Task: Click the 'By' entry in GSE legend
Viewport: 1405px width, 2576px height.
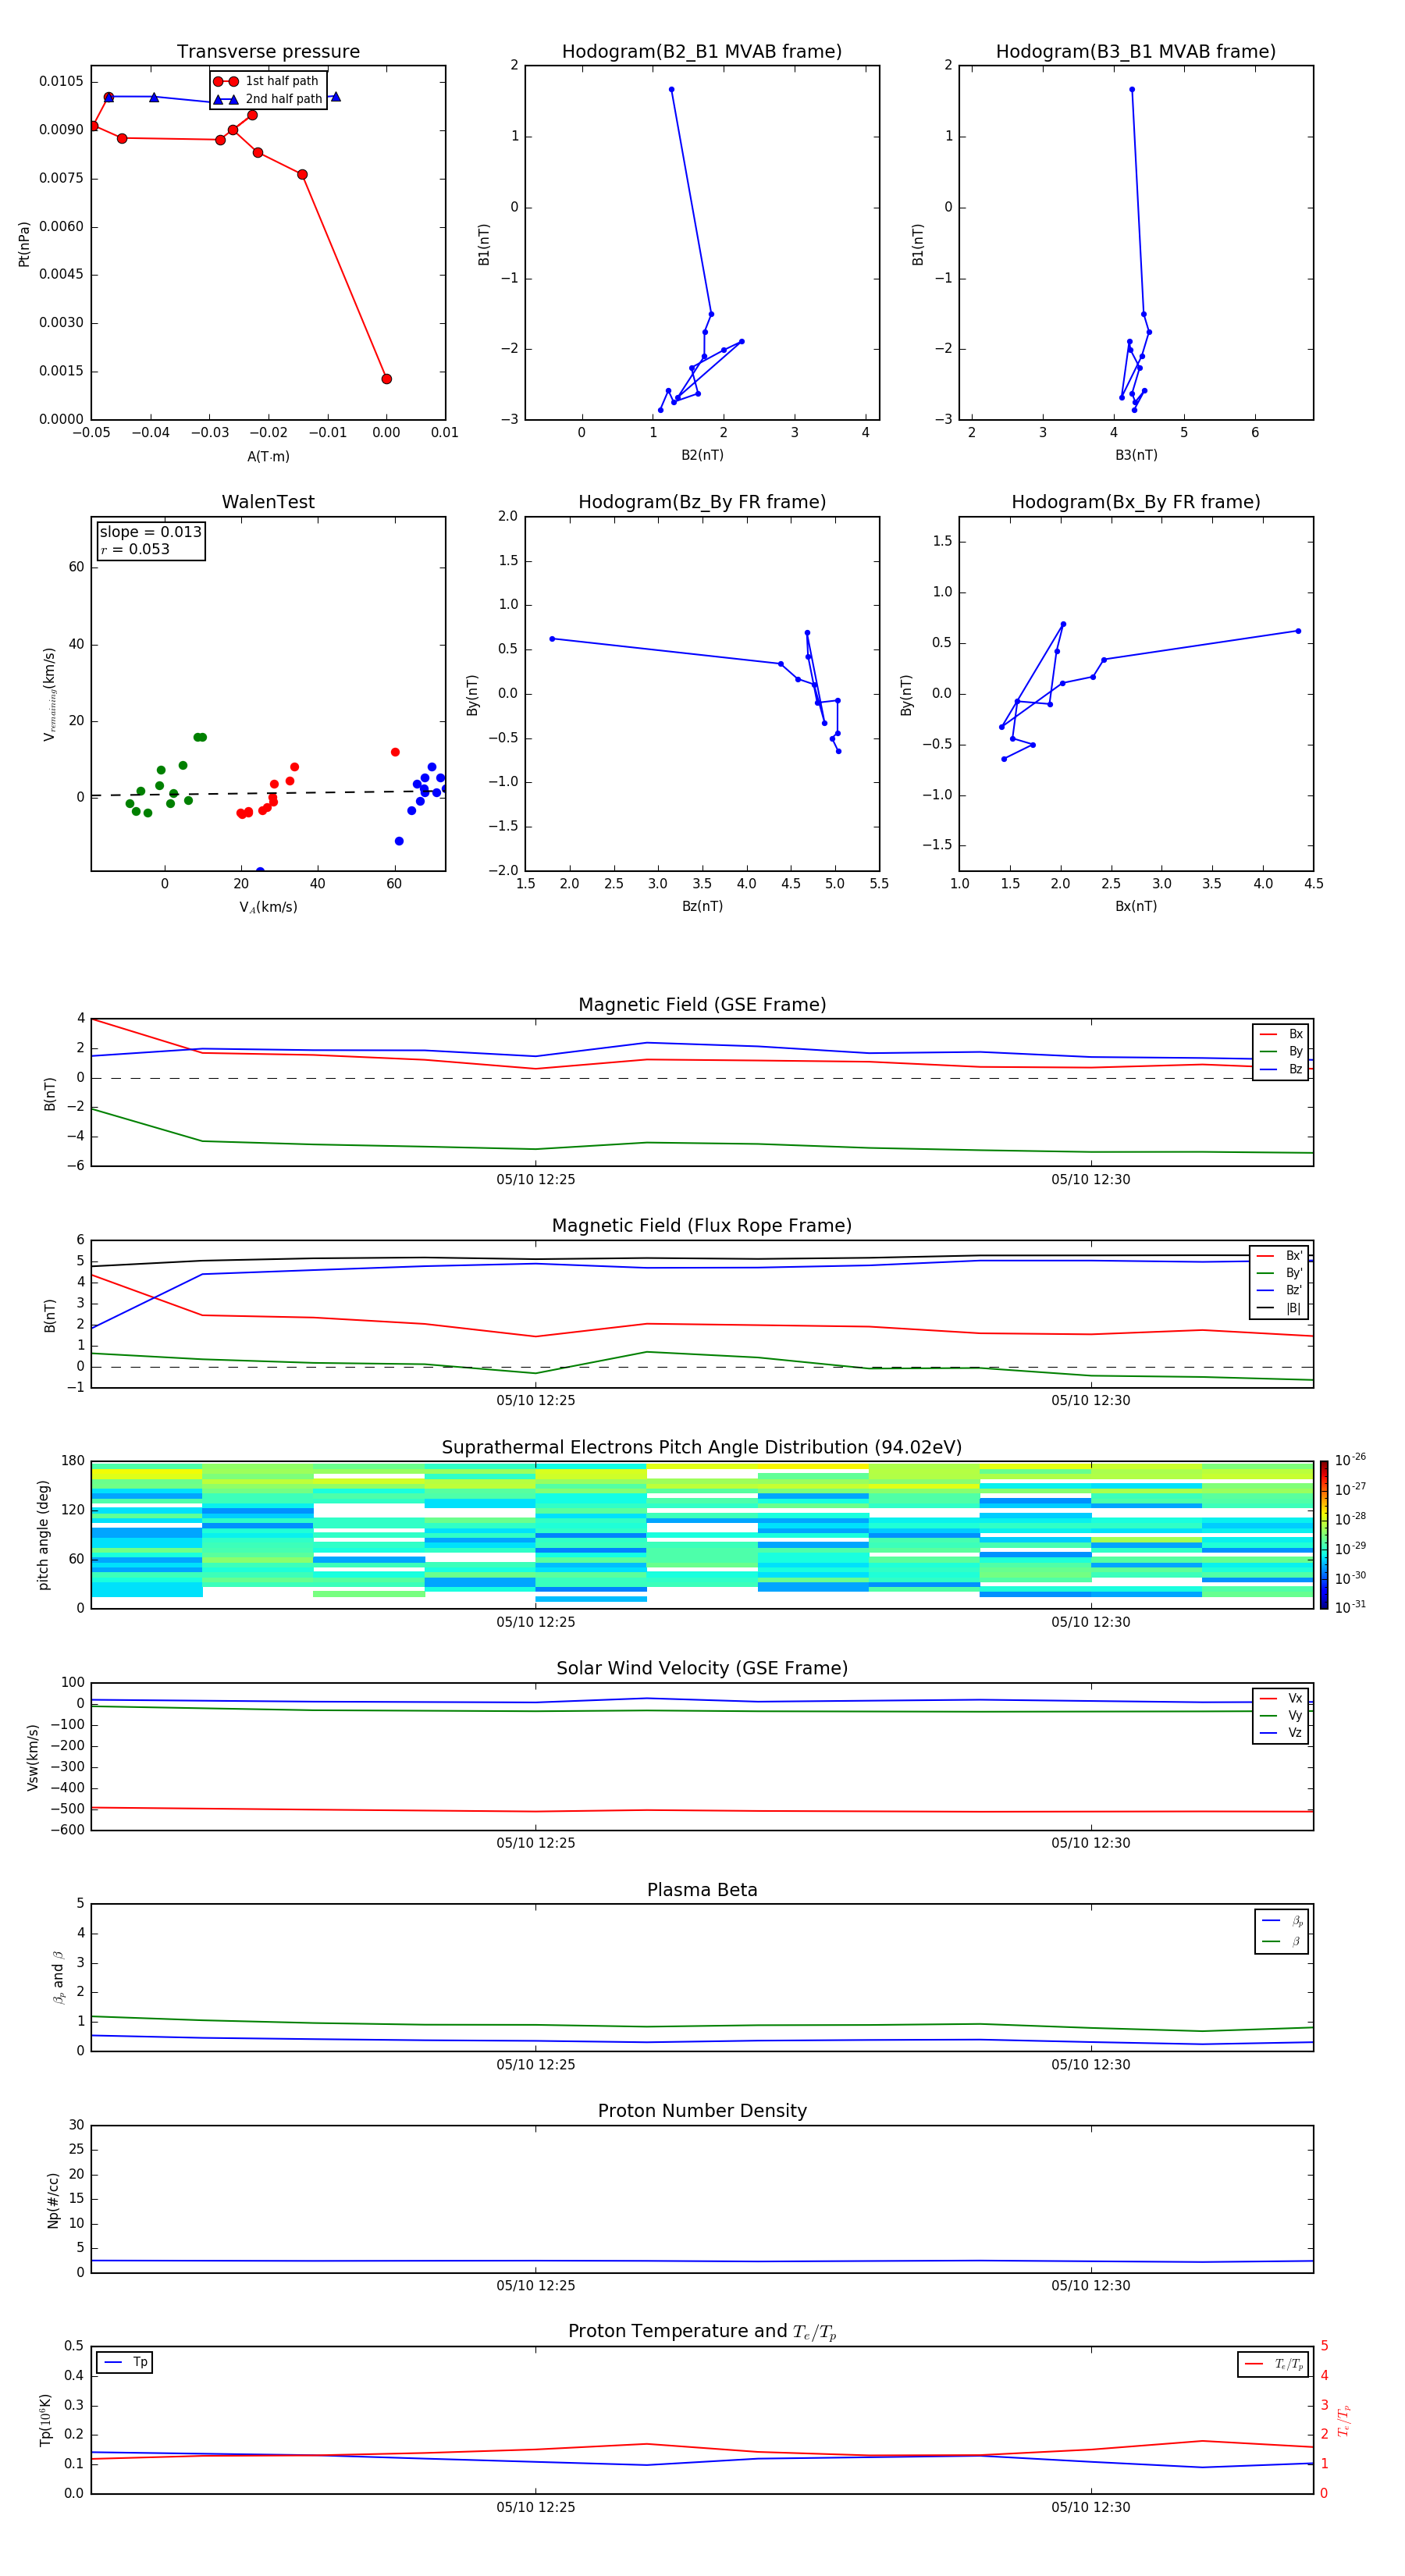Action: [x=1281, y=1051]
